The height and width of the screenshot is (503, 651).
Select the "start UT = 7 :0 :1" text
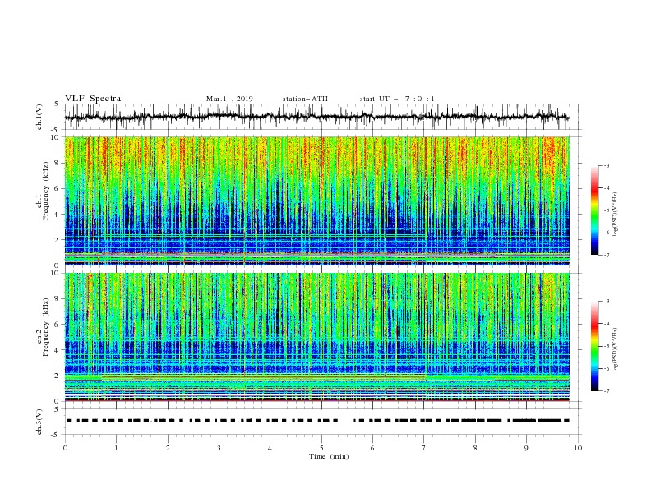tap(397, 99)
